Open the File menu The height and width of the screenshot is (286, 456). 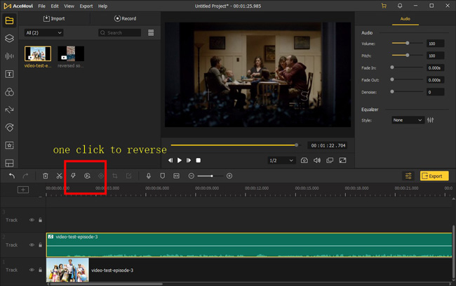click(x=42, y=6)
